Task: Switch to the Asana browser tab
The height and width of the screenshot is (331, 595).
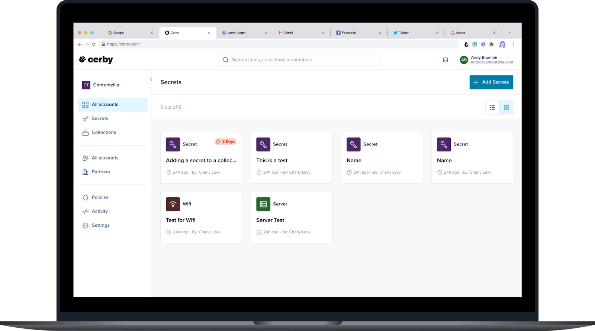Action: pos(473,33)
